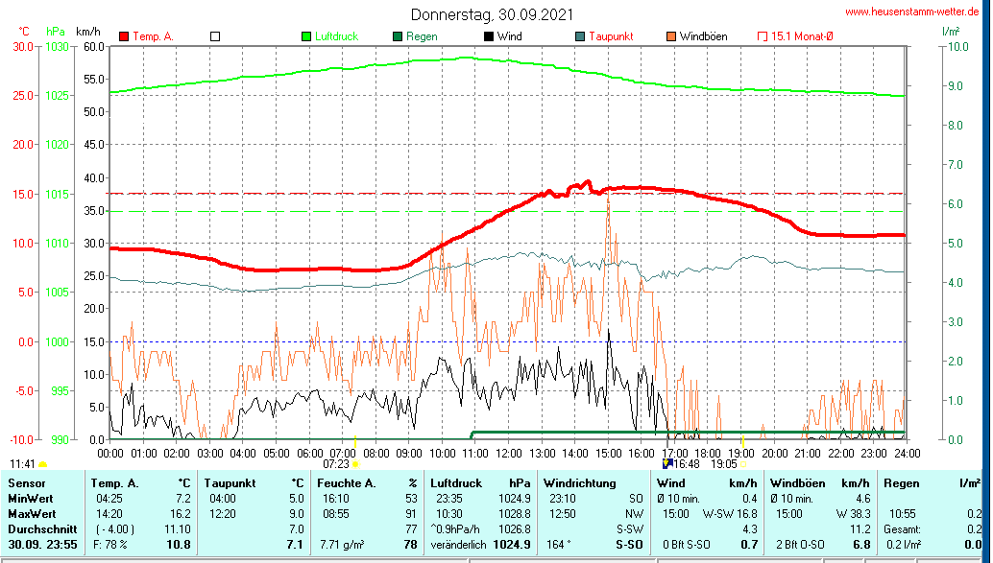Click the W-SW 16.8 max wind value
Image resolution: width=993 pixels, height=563 pixels.
click(x=730, y=514)
